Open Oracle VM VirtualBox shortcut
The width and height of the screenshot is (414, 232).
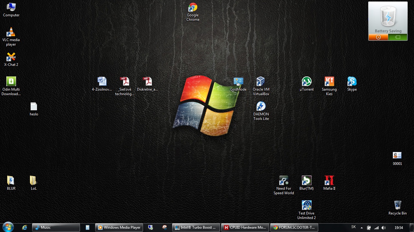[261, 82]
